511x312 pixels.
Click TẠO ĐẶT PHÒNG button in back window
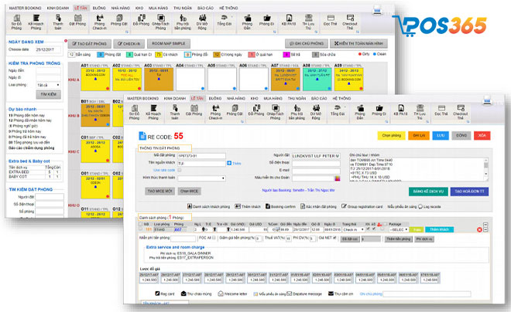coord(89,43)
